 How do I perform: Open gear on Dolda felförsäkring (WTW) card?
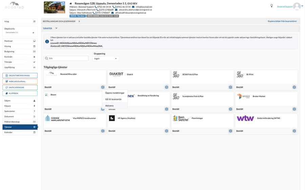coord(294,131)
